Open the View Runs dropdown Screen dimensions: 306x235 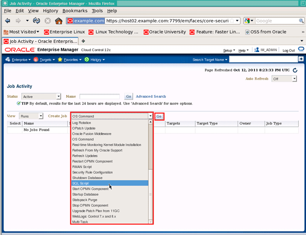31,116
